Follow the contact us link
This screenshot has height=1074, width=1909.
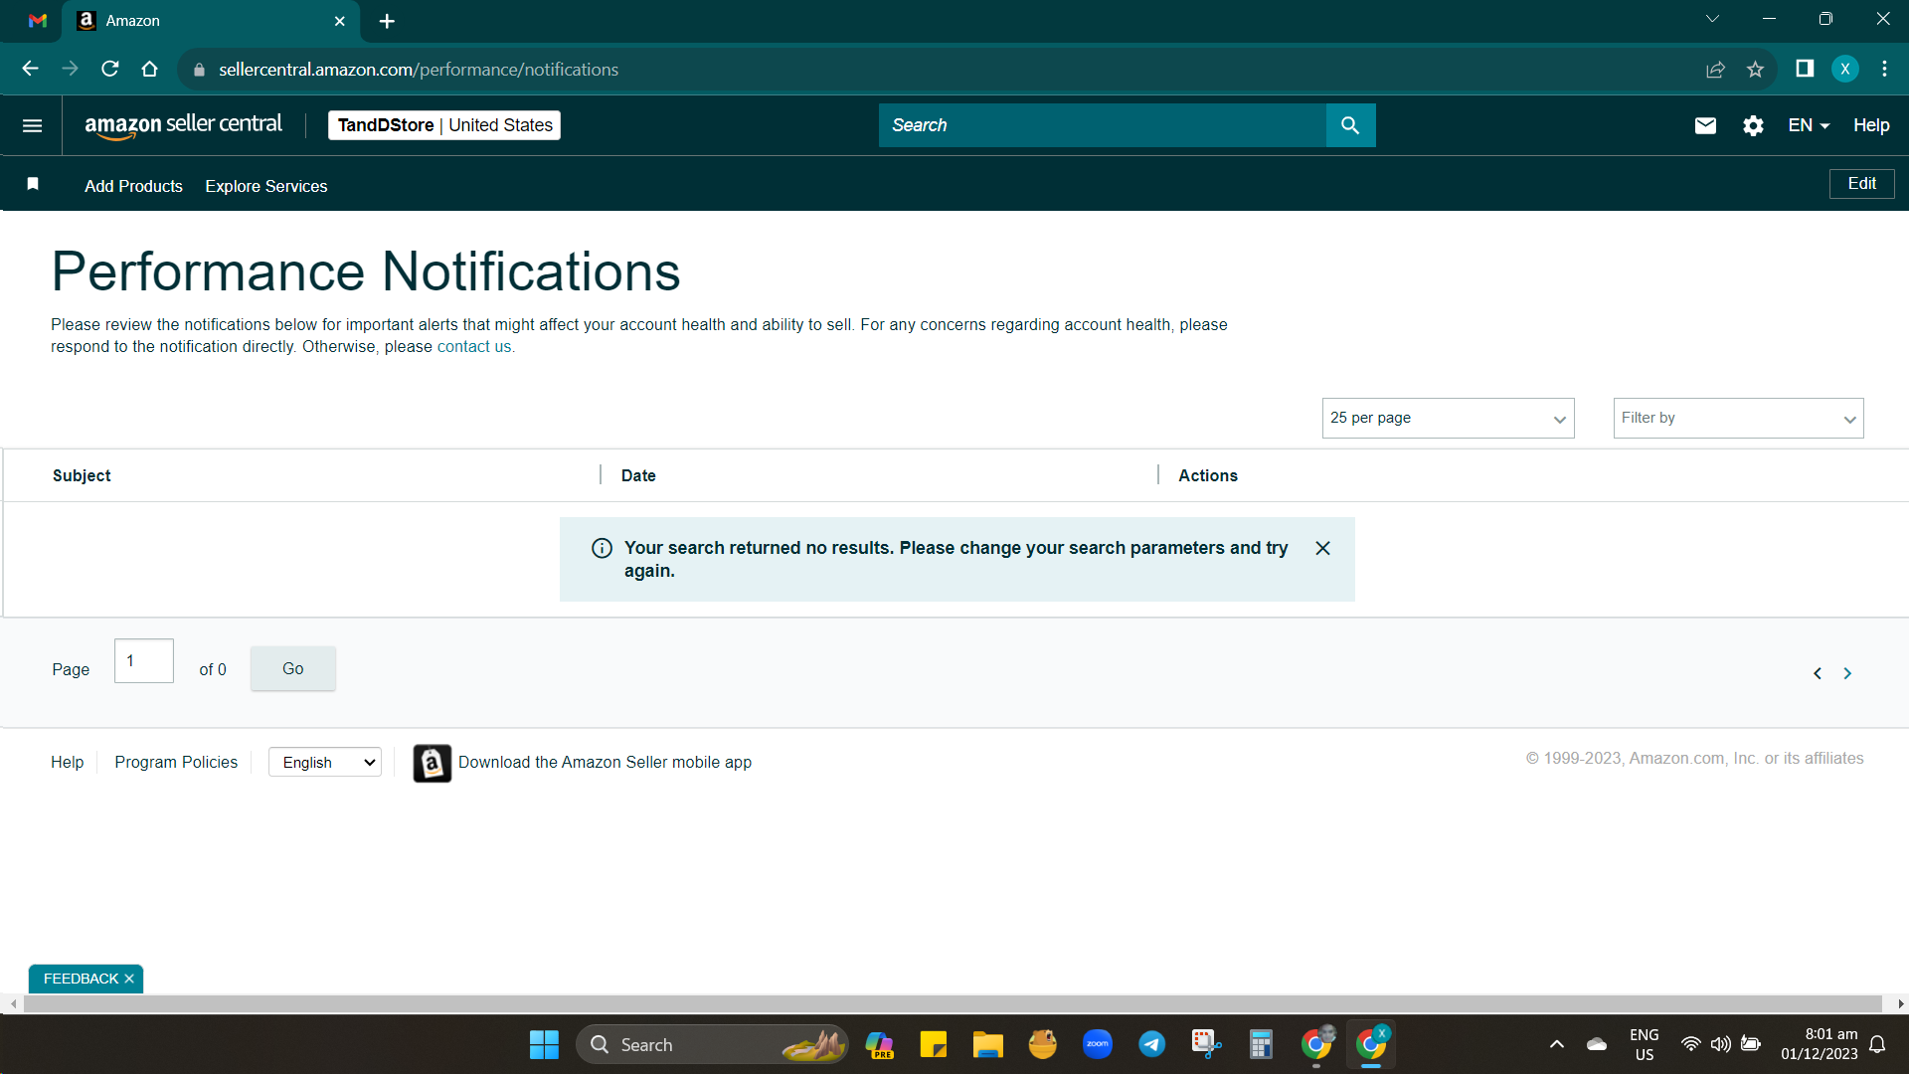475,347
